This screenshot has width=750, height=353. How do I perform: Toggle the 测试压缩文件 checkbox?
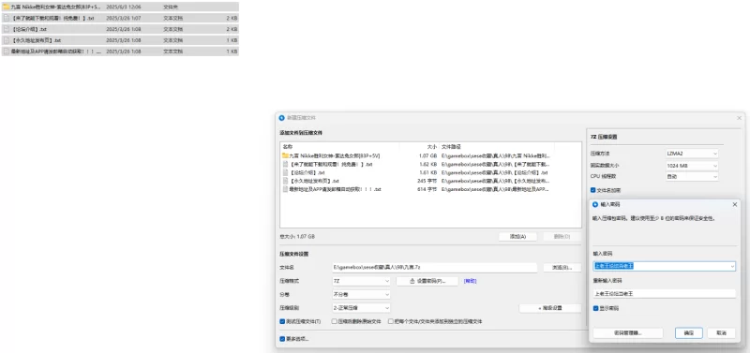pyautogui.click(x=282, y=321)
